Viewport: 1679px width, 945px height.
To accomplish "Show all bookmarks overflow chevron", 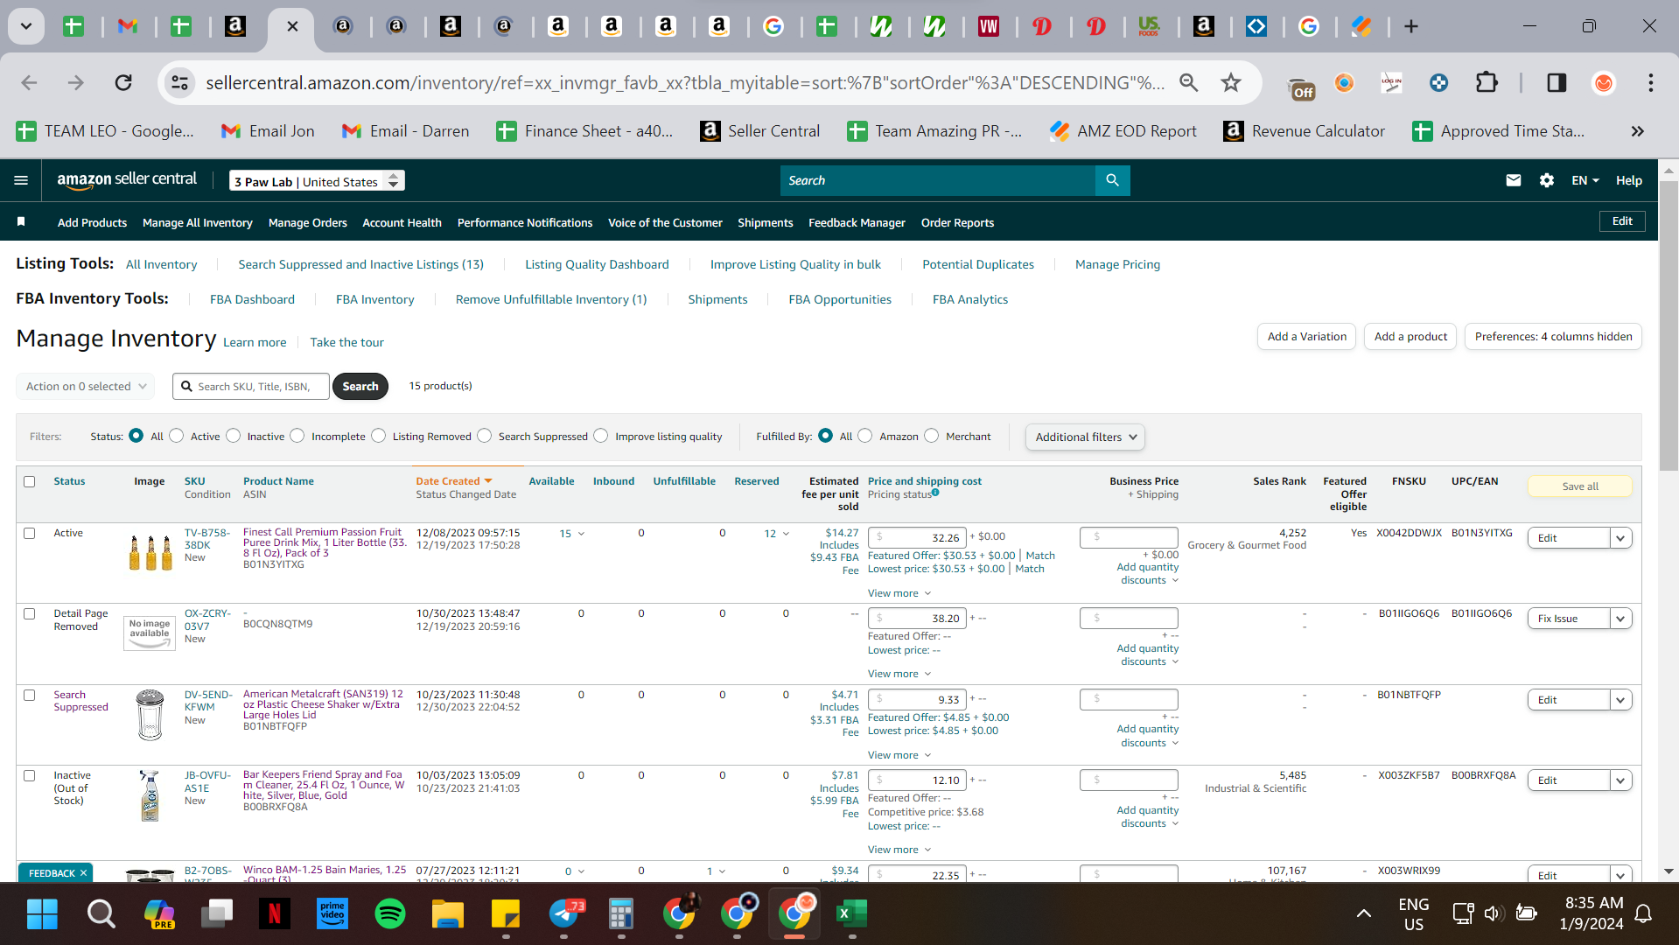I will click(x=1637, y=131).
